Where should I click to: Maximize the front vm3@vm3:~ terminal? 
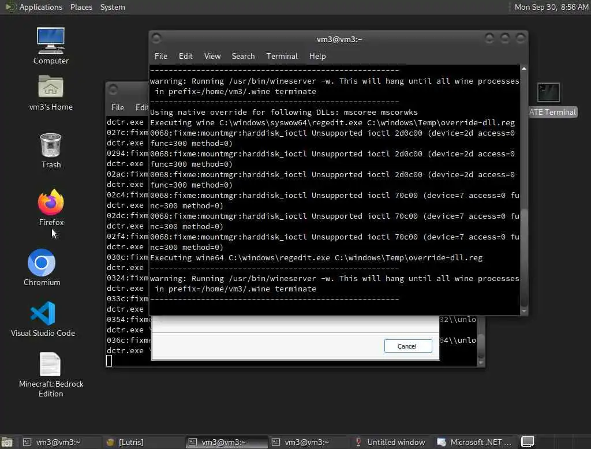(505, 38)
